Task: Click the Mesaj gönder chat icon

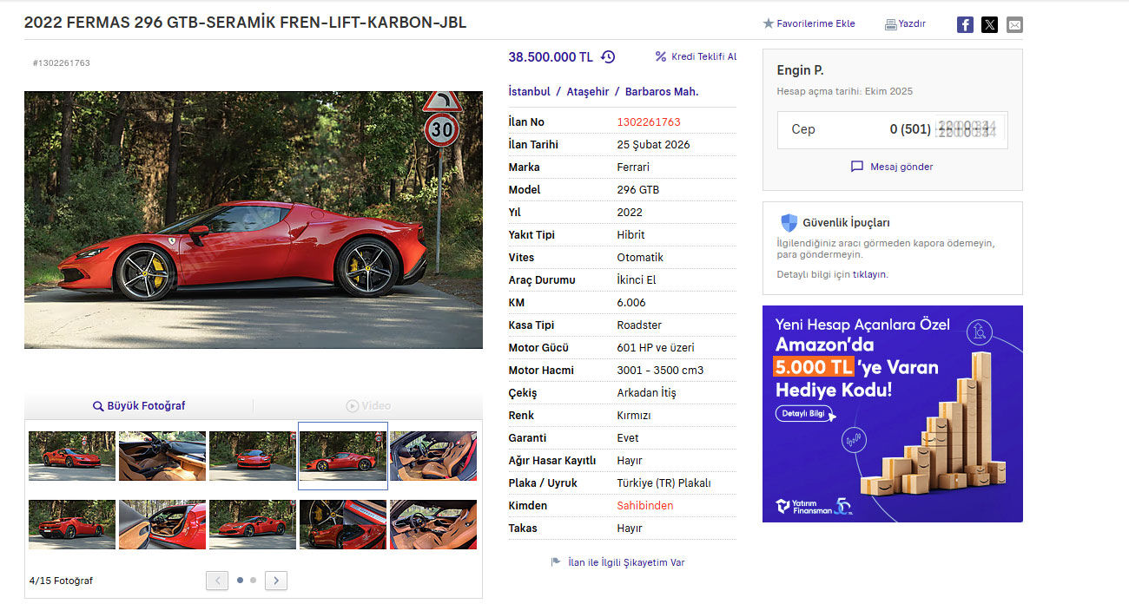Action: click(857, 167)
